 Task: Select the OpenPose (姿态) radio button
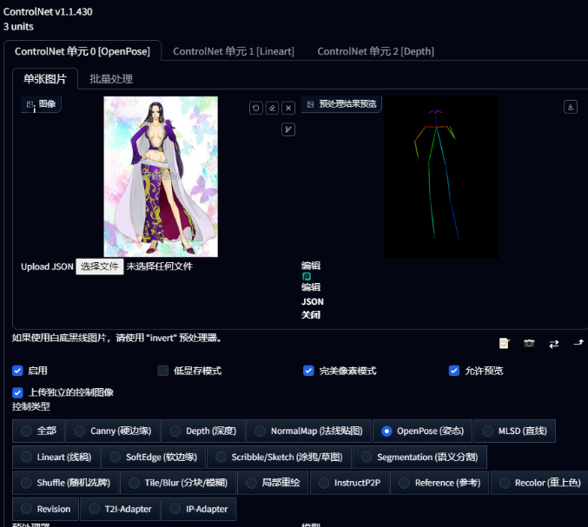tap(422, 431)
